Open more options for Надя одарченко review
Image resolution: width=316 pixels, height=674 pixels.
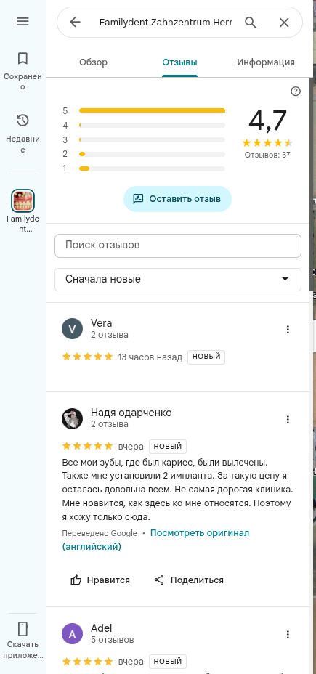pos(288,419)
